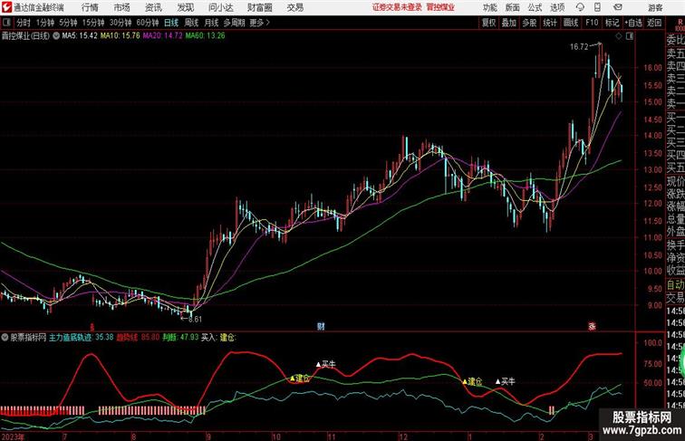Switch to 30分钟 period tab
685x441 pixels.
(121, 23)
